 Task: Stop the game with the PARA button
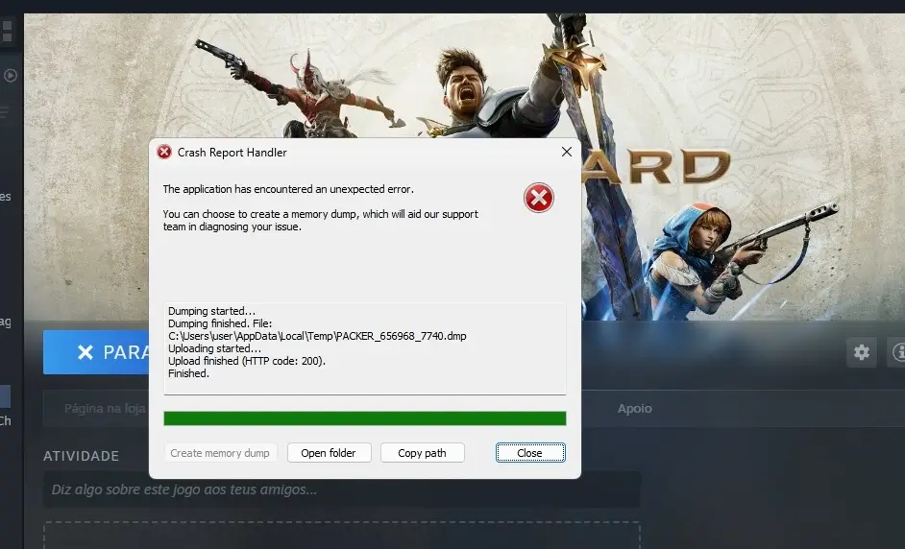point(96,352)
